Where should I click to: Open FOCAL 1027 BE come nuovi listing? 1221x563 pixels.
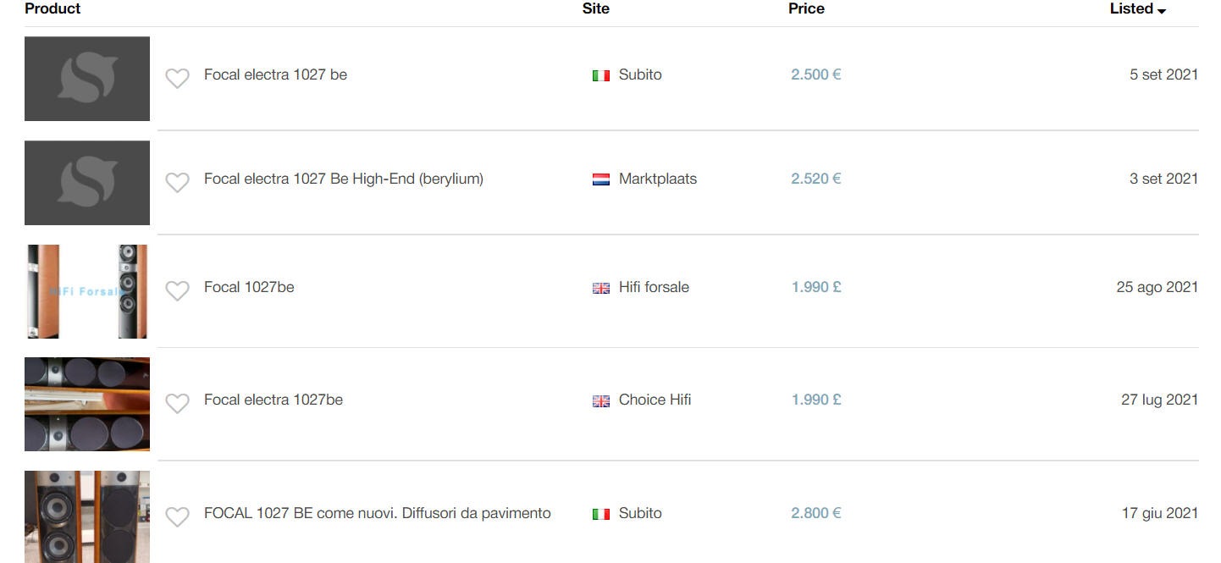click(377, 513)
